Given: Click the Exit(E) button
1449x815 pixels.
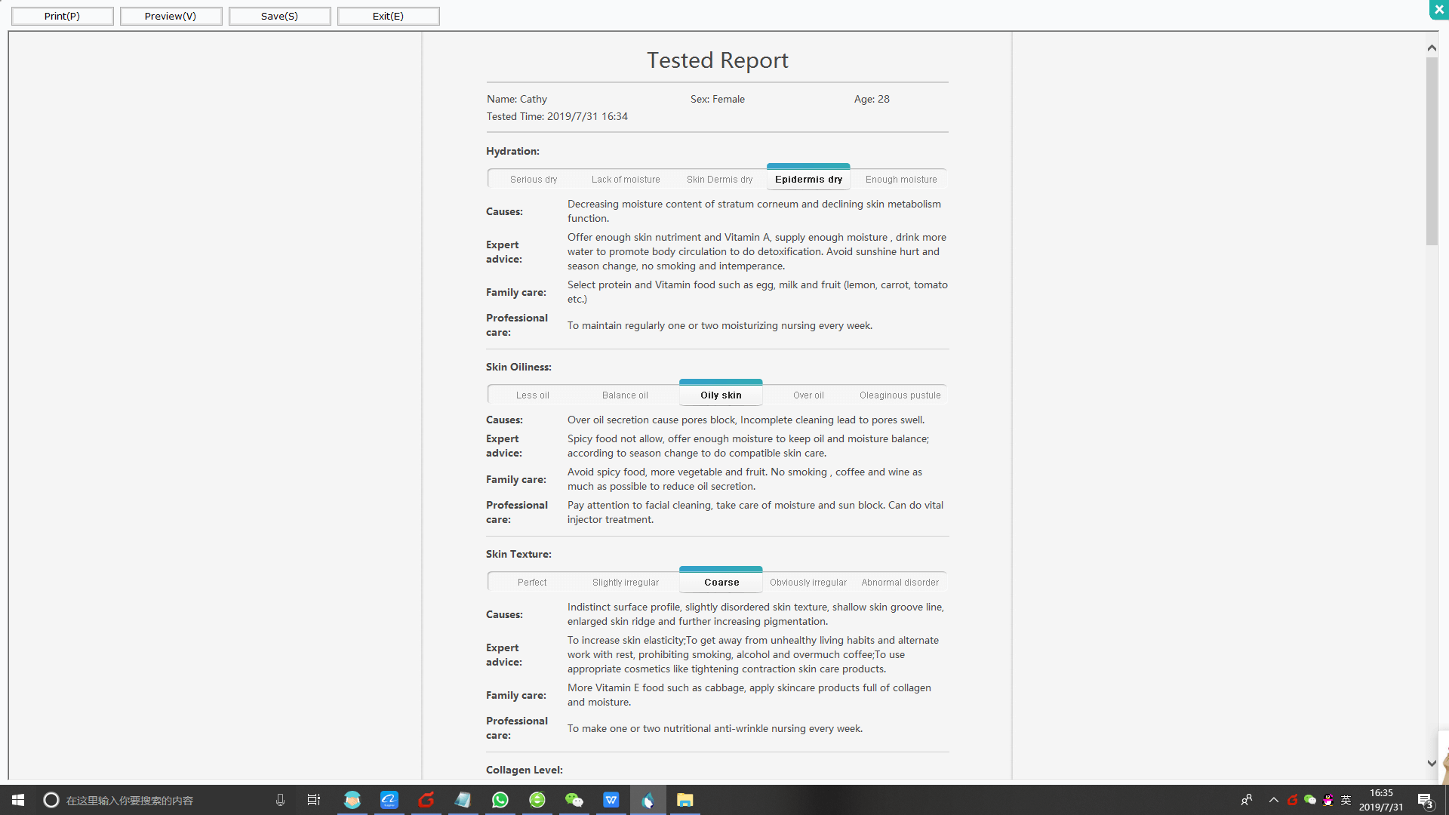Looking at the screenshot, I should point(388,16).
